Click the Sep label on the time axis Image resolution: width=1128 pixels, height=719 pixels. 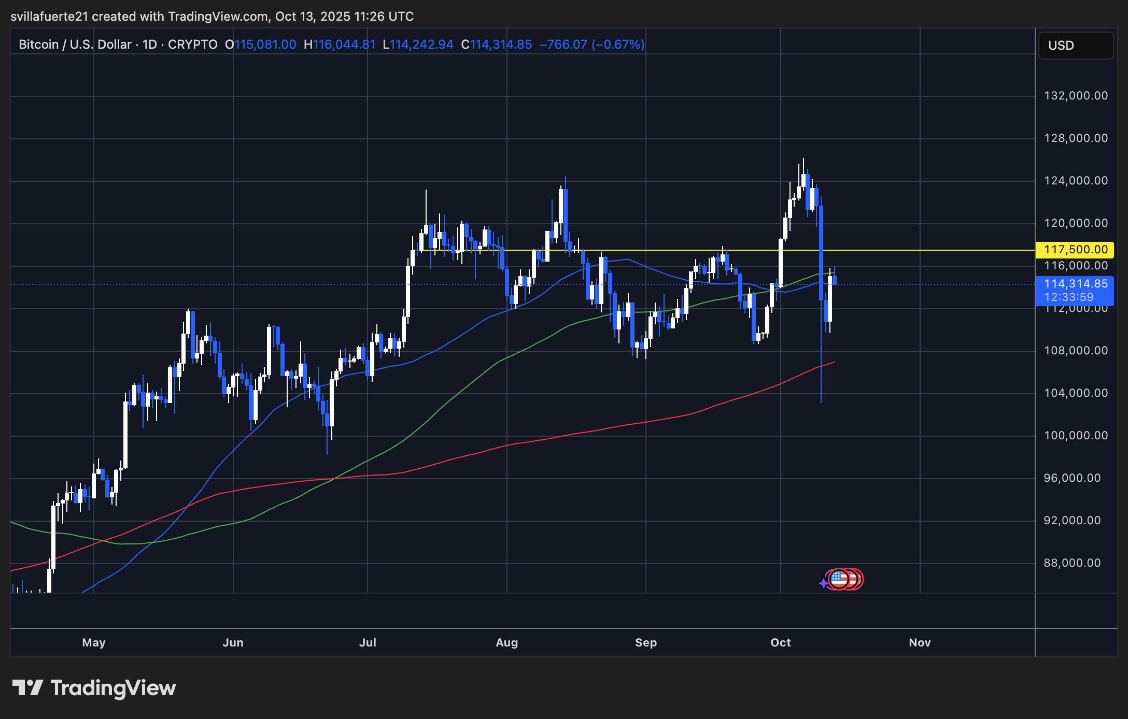[645, 642]
